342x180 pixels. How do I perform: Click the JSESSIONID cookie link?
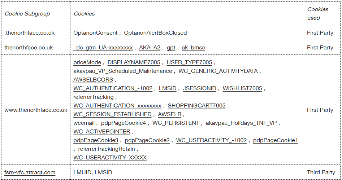[199, 88]
